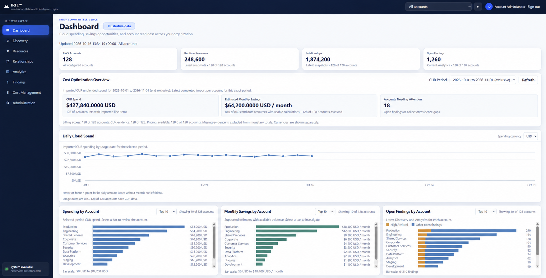Viewport: 546px width, 278px height.
Task: Click the CUR Spend value $427,840.0000 USD
Action: pos(91,105)
